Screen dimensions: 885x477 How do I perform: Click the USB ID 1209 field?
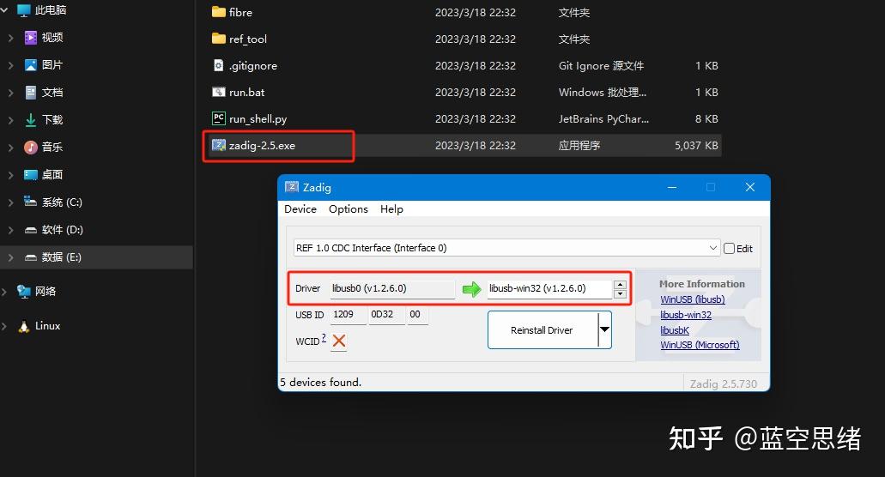348,315
